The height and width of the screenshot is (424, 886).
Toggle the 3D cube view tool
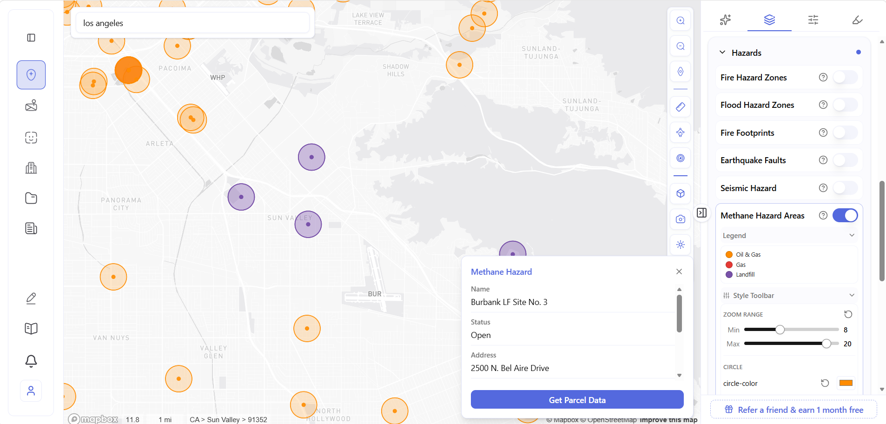point(681,193)
